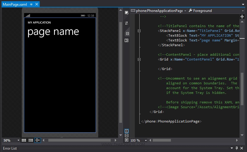Toggle snapping to snaplines button
Viewport: 247px width, 152px height.
pyautogui.click(x=37, y=140)
